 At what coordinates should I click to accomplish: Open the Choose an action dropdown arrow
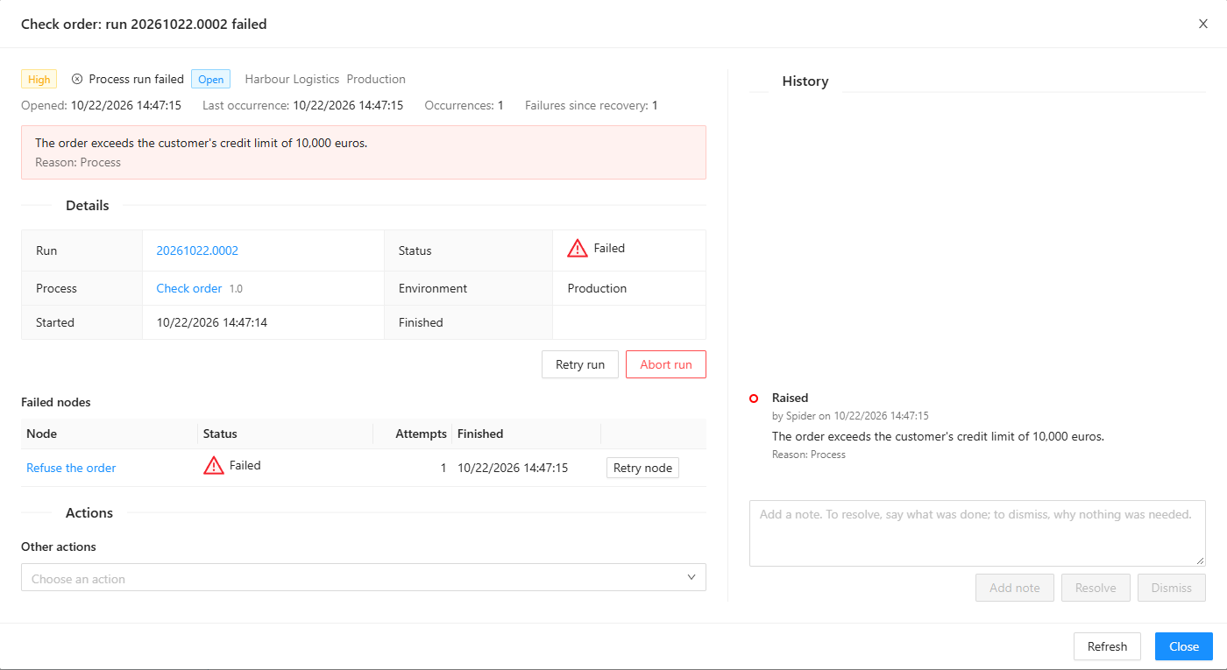coord(692,577)
